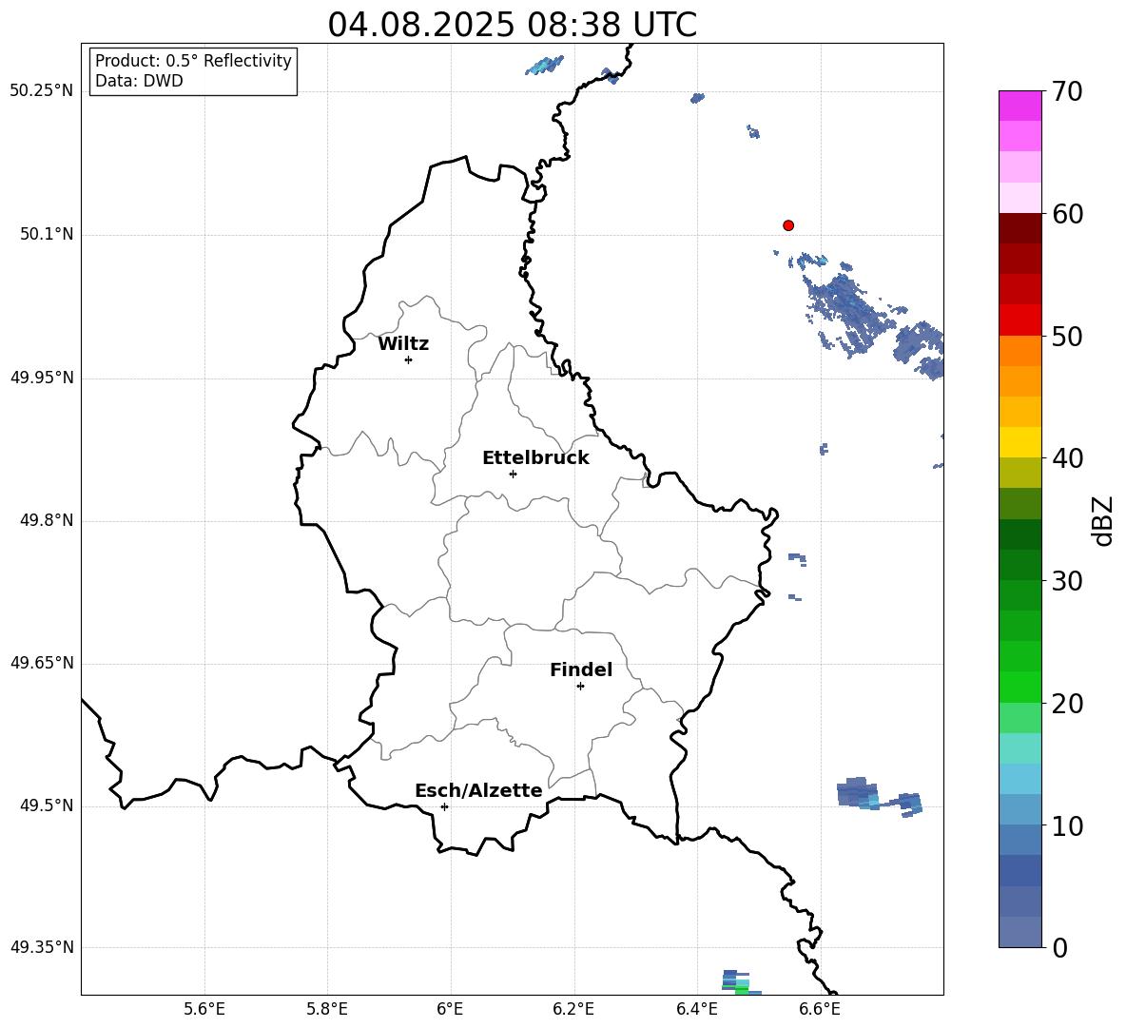Select the Esch/Alzette station label
1126x1028 pixels.
[x=479, y=790]
